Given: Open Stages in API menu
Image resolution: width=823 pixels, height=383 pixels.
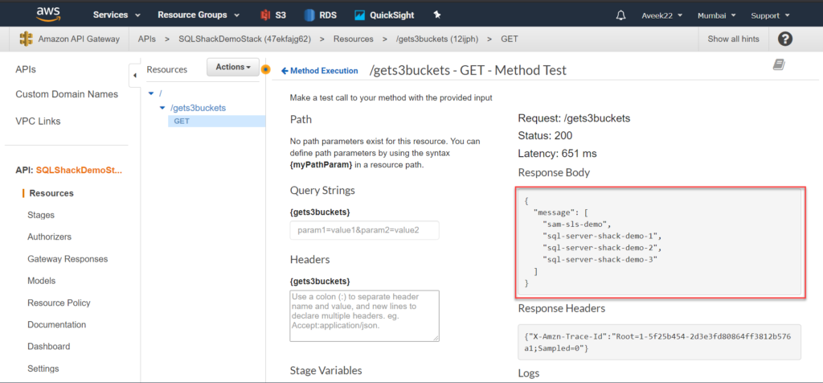Looking at the screenshot, I should 41,216.
